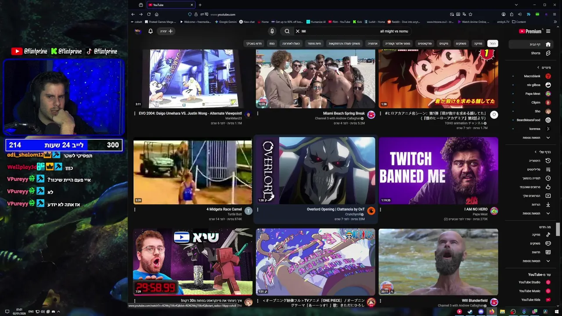Select the 'פודקאסטים' filter chip
The width and height of the screenshot is (562, 316).
[425, 43]
